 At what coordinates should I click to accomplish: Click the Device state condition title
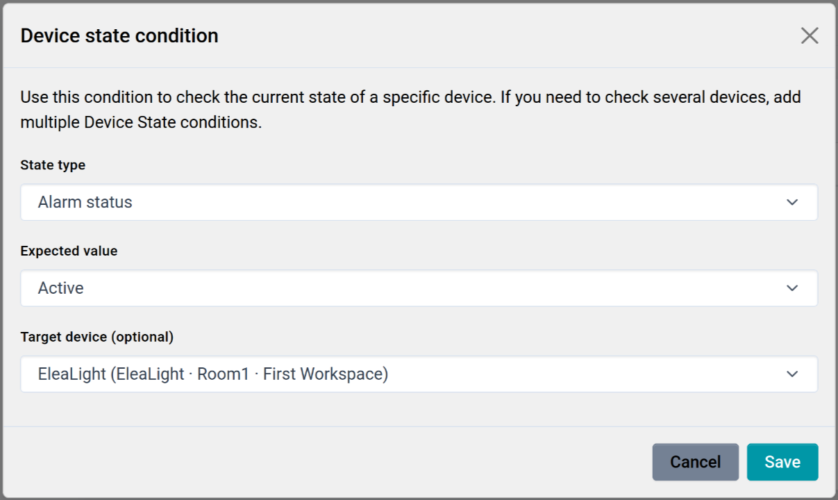pyautogui.click(x=119, y=36)
